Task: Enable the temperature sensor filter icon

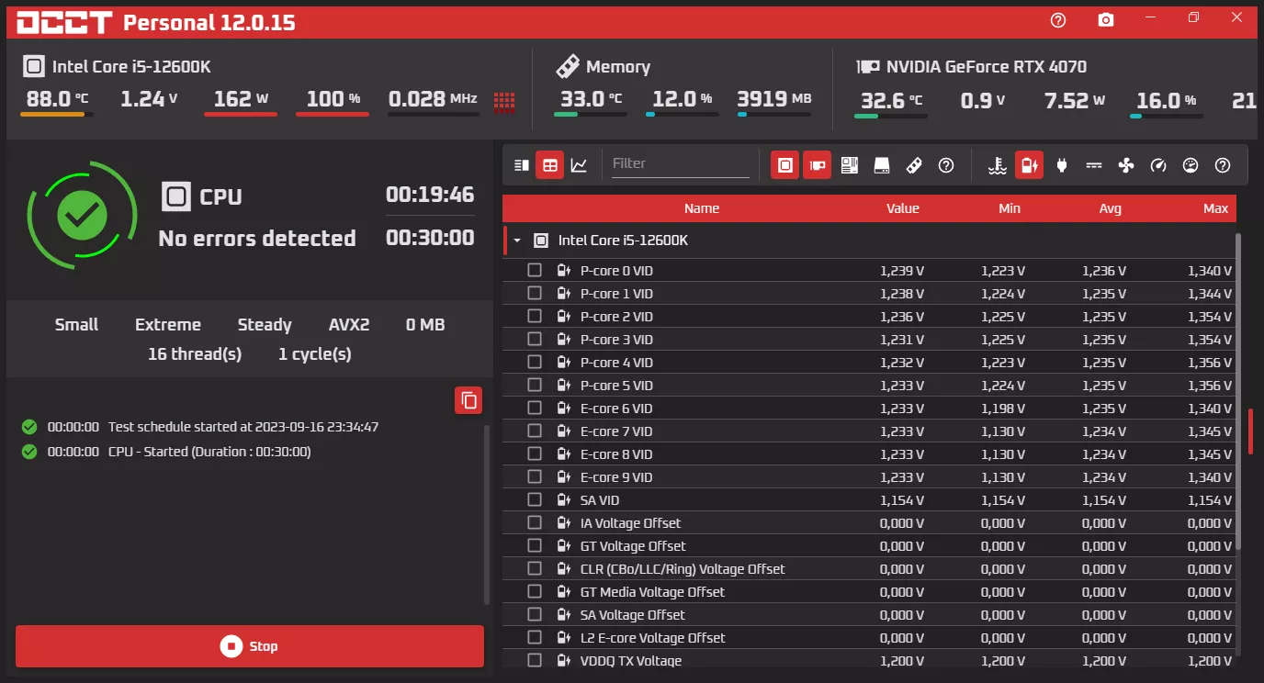Action: [998, 165]
